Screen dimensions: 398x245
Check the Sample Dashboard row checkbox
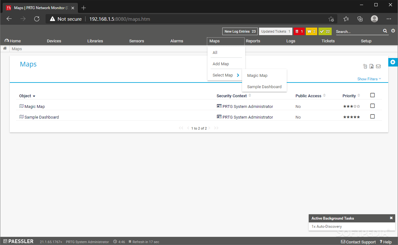[x=373, y=116]
